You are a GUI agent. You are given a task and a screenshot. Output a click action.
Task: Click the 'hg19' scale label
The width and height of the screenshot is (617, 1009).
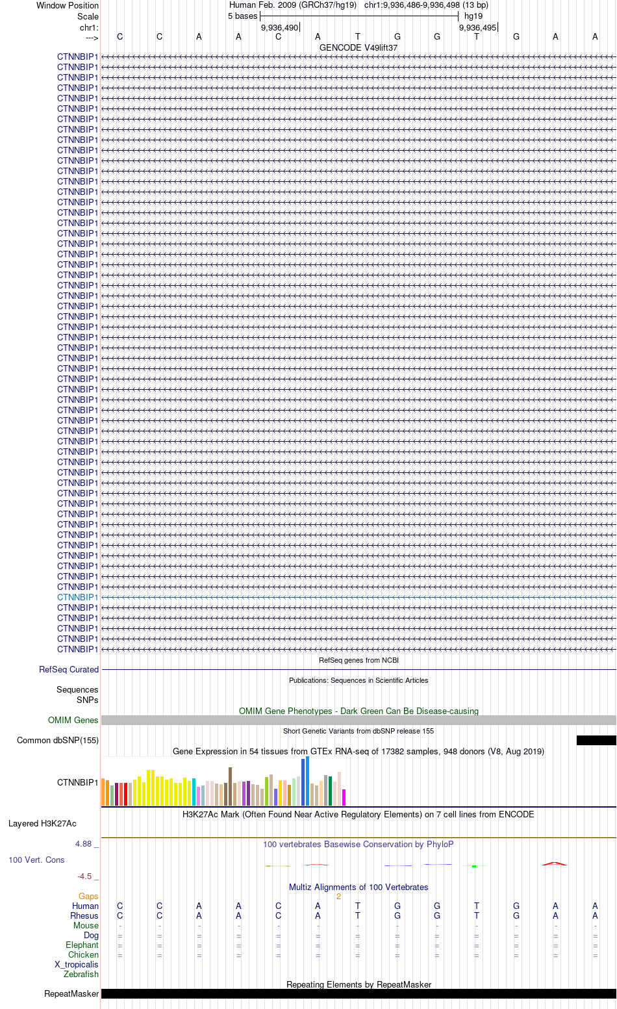pos(473,16)
